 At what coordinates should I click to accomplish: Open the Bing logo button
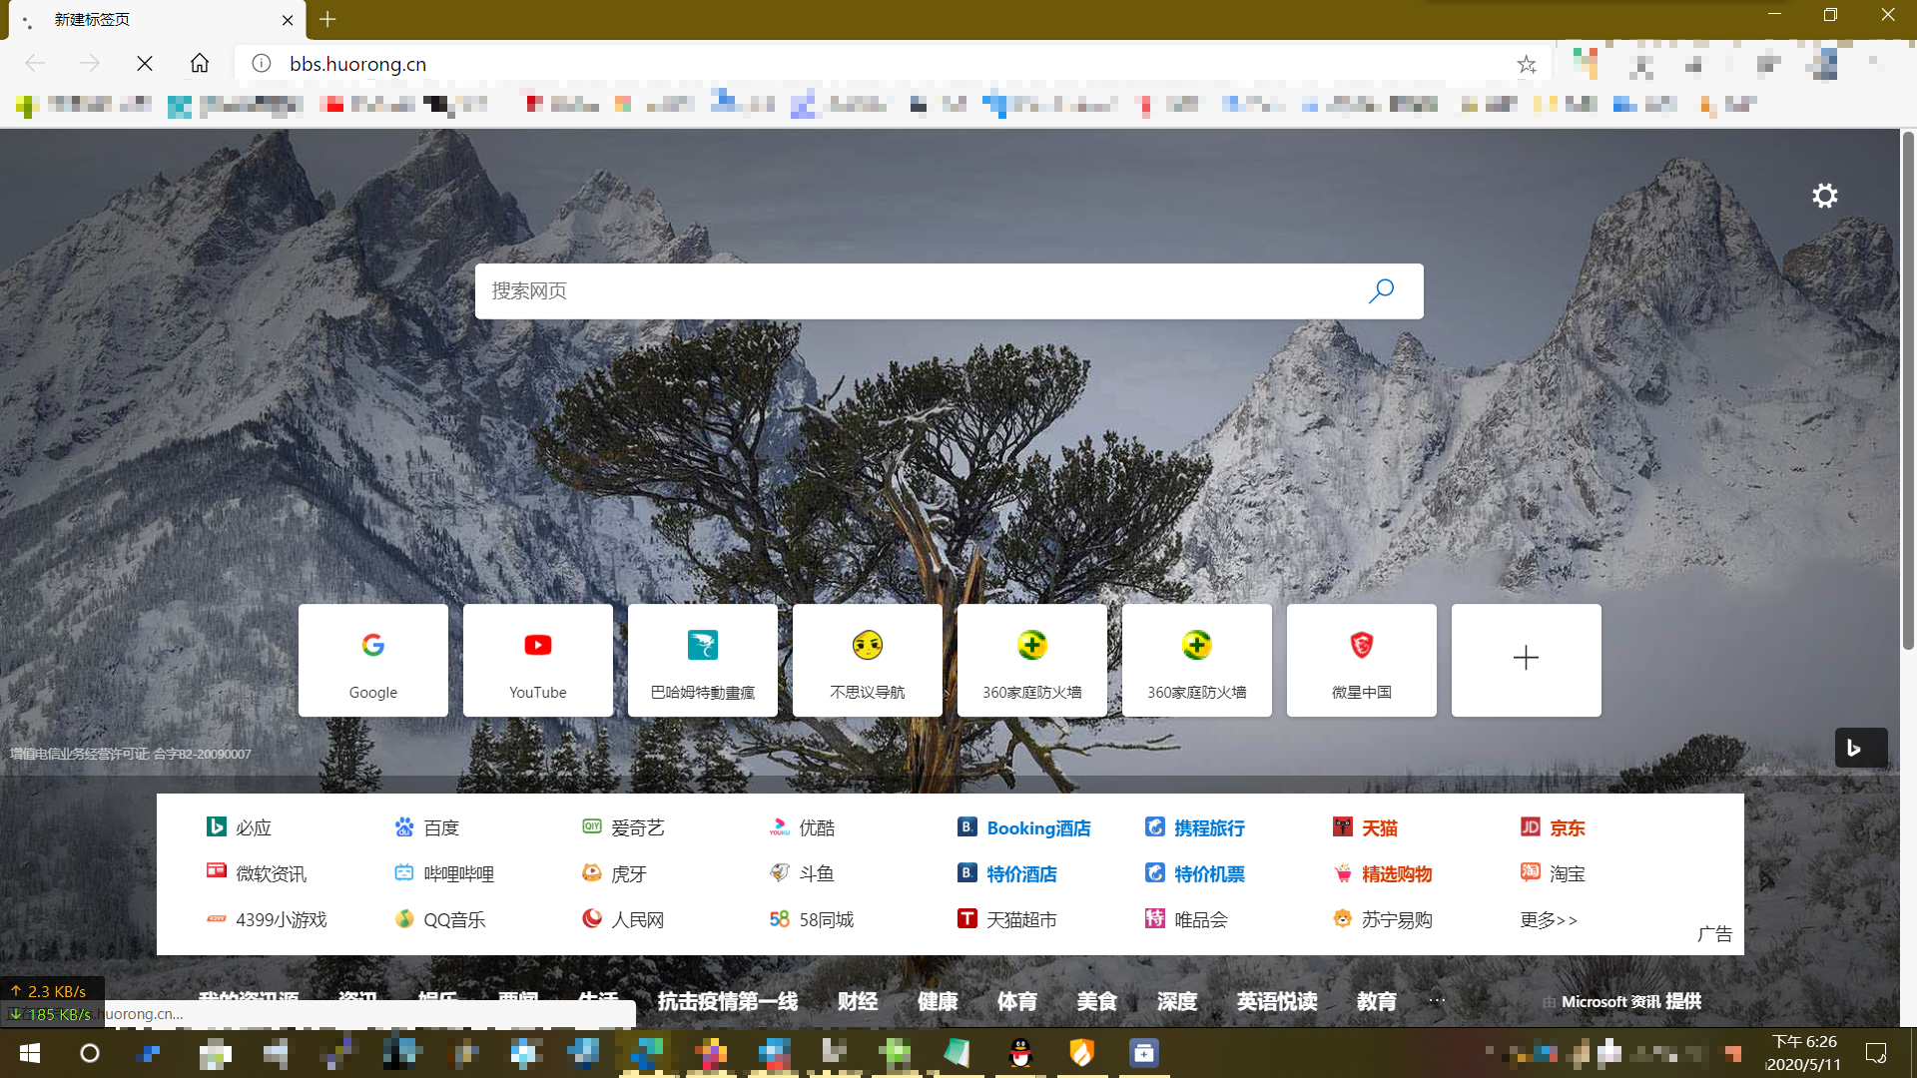pos(1860,748)
